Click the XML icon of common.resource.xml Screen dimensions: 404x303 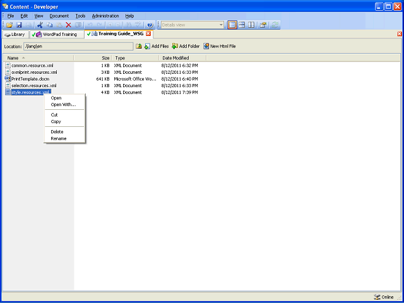[x=8, y=66]
